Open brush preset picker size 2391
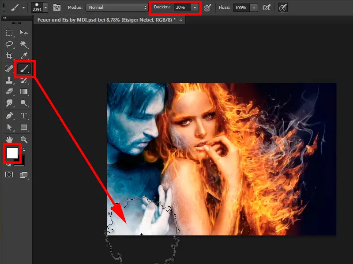353x264 pixels. pos(39,7)
